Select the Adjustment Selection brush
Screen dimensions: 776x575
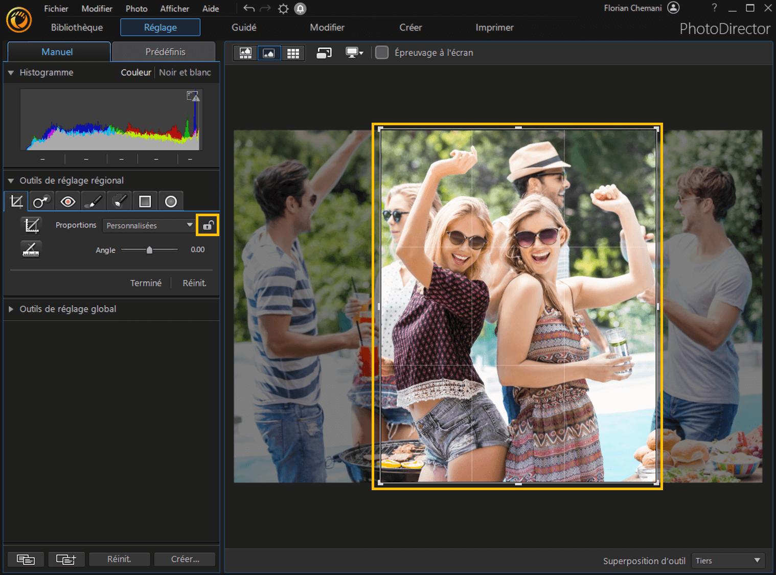(119, 201)
